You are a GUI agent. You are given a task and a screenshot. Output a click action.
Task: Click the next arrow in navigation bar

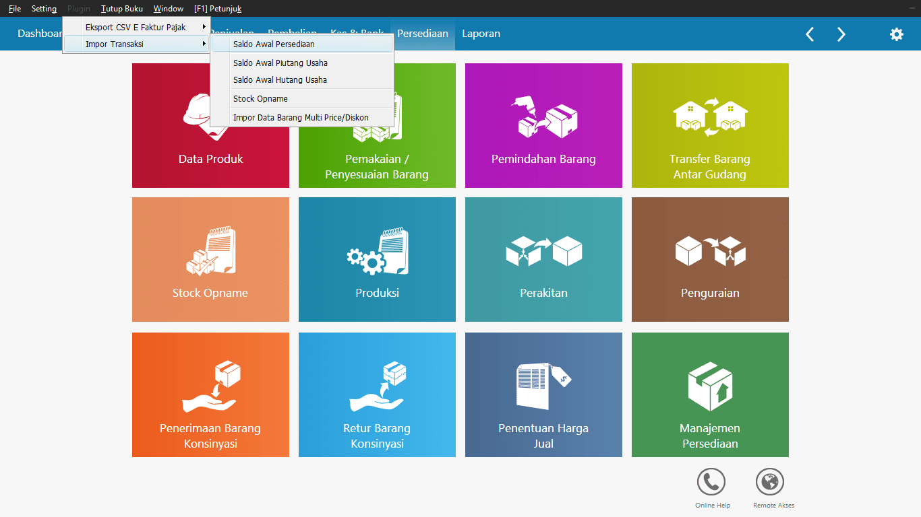pos(841,34)
